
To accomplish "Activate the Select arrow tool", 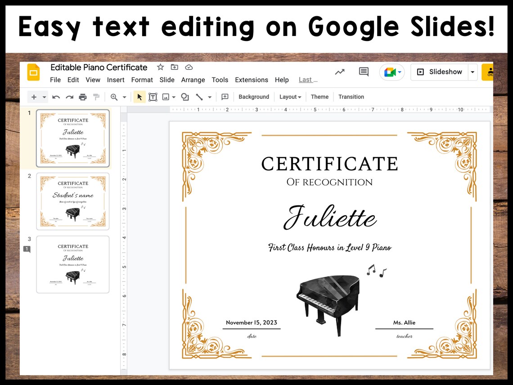I will tap(139, 96).
